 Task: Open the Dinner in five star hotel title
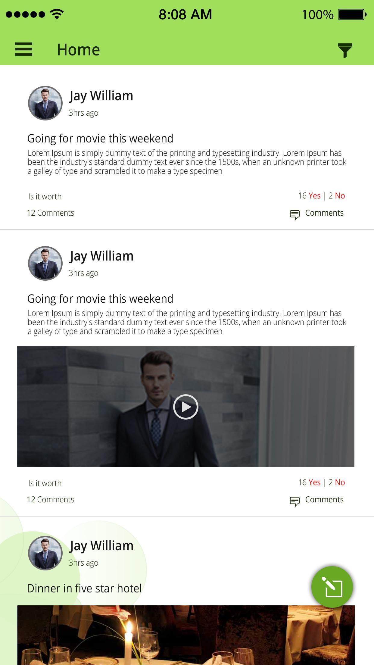point(84,589)
